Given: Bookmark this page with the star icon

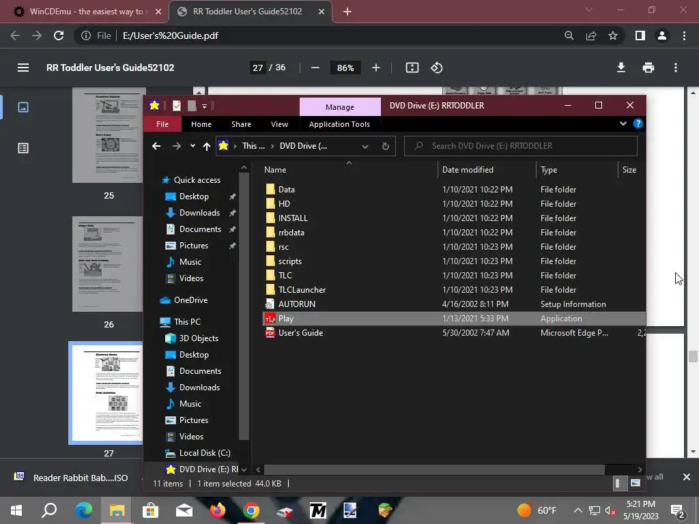Looking at the screenshot, I should [613, 35].
